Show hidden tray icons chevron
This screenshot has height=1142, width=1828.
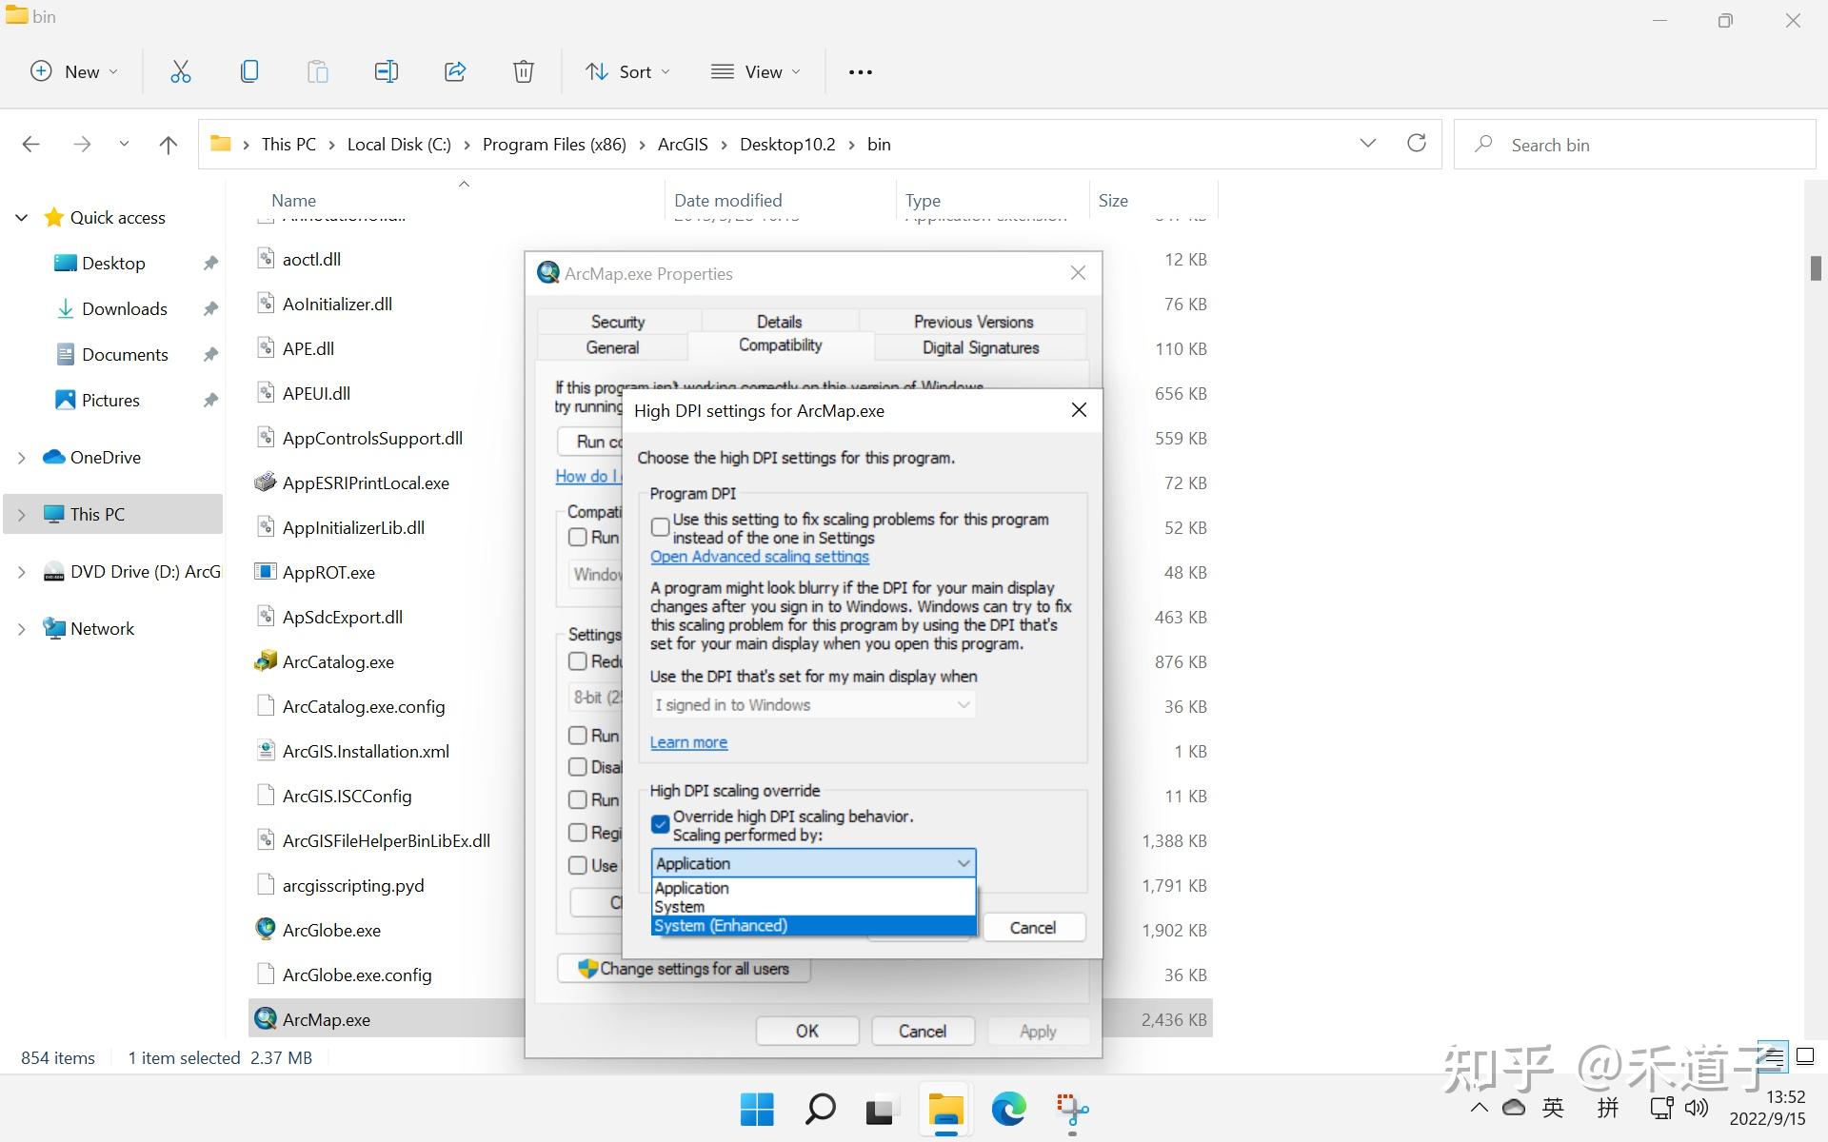point(1479,1108)
